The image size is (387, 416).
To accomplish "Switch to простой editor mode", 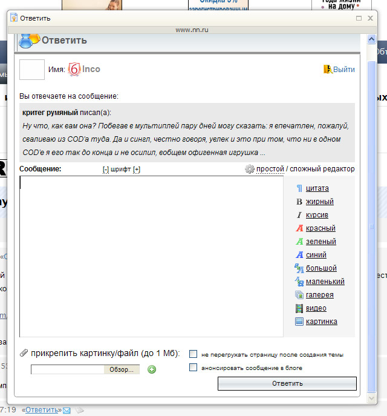I will 270,169.
